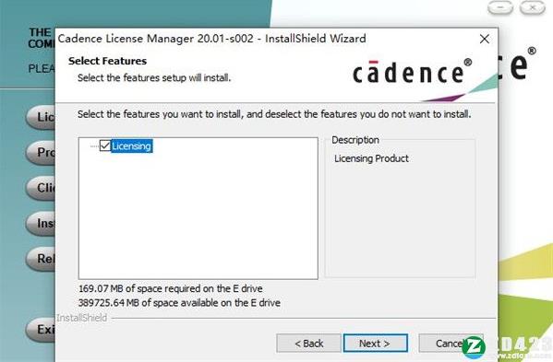
Task: Continue installation with the Next button
Action: 375,343
